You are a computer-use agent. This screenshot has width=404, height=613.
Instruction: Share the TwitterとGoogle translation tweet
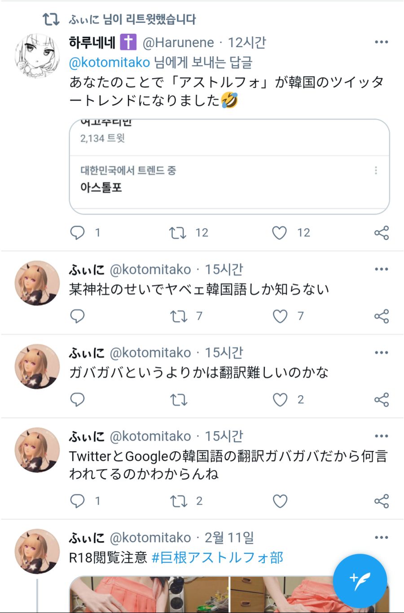pos(381,501)
